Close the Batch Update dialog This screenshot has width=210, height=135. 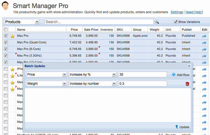click(x=189, y=66)
